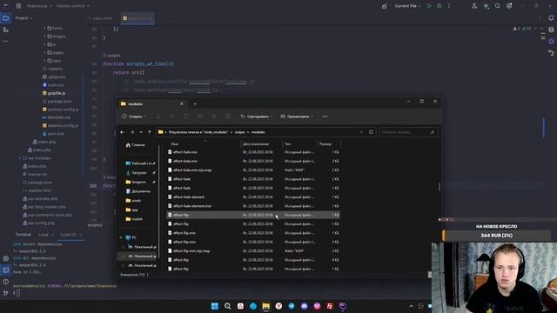Open the Просмотреть dropdown in Explorer

tap(297, 117)
